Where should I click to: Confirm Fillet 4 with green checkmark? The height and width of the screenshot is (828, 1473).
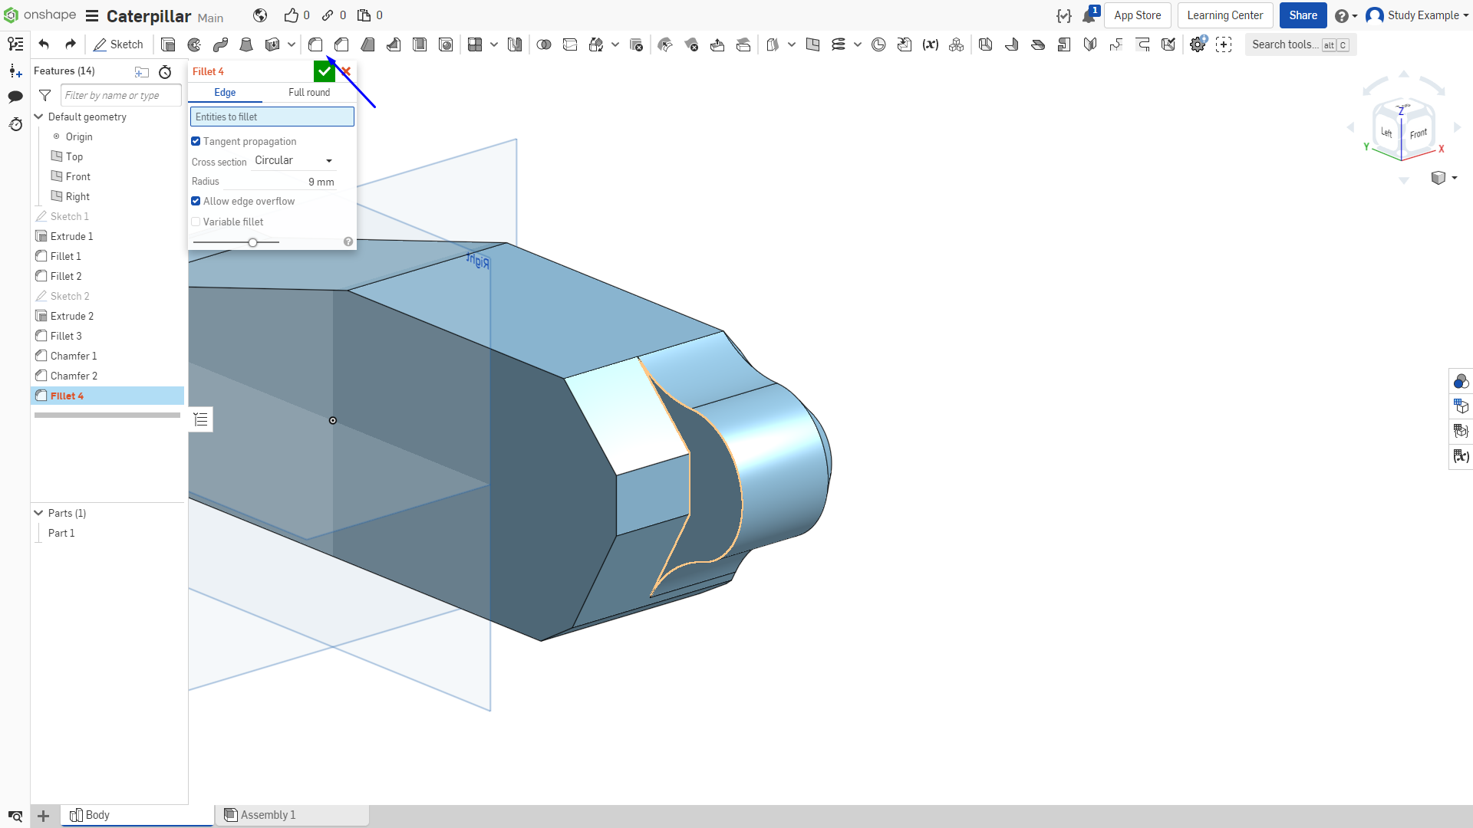(325, 71)
